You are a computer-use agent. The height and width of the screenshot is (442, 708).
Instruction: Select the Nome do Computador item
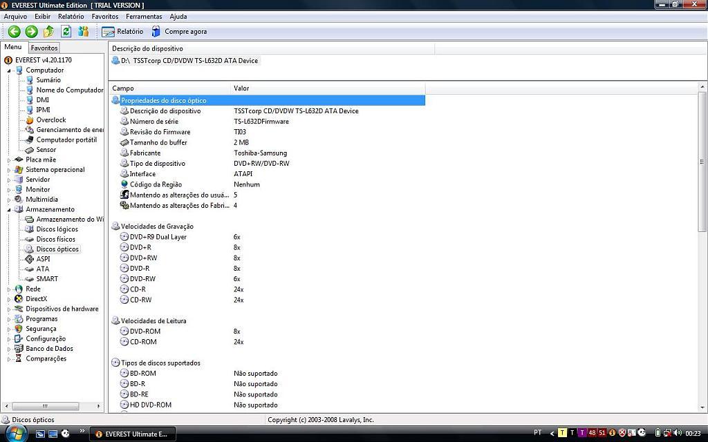point(70,90)
